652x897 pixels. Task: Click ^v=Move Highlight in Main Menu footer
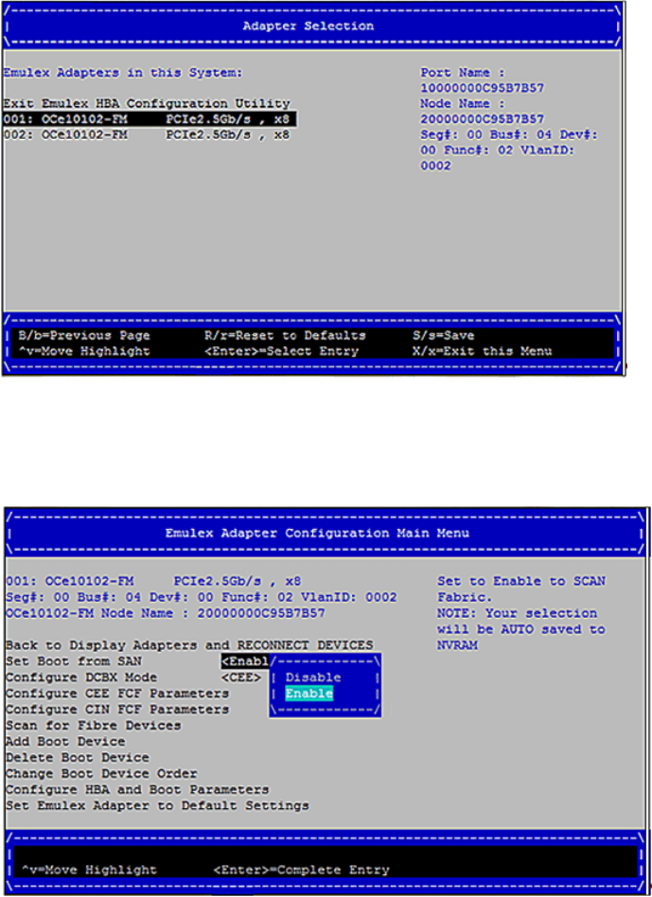point(89,871)
